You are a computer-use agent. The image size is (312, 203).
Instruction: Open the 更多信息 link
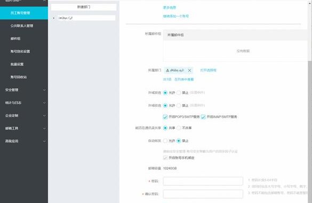point(170,7)
